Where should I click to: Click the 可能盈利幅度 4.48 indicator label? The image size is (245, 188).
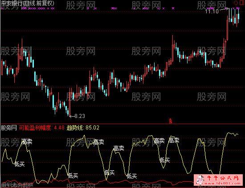41,128
